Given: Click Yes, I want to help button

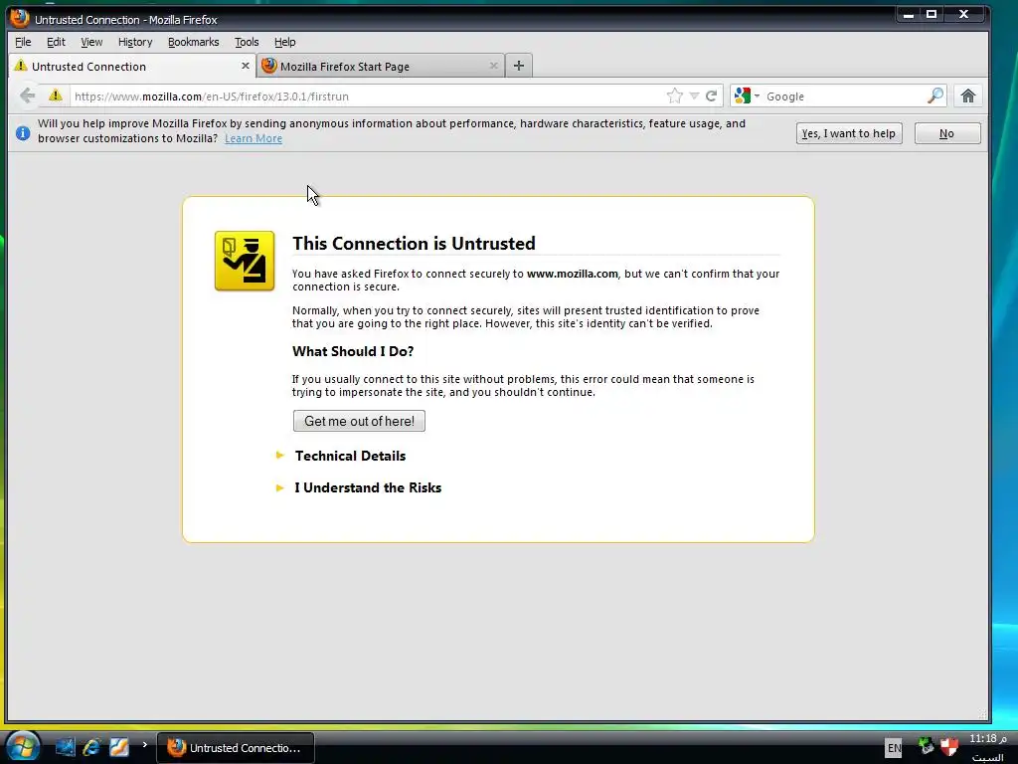Looking at the screenshot, I should 849,133.
